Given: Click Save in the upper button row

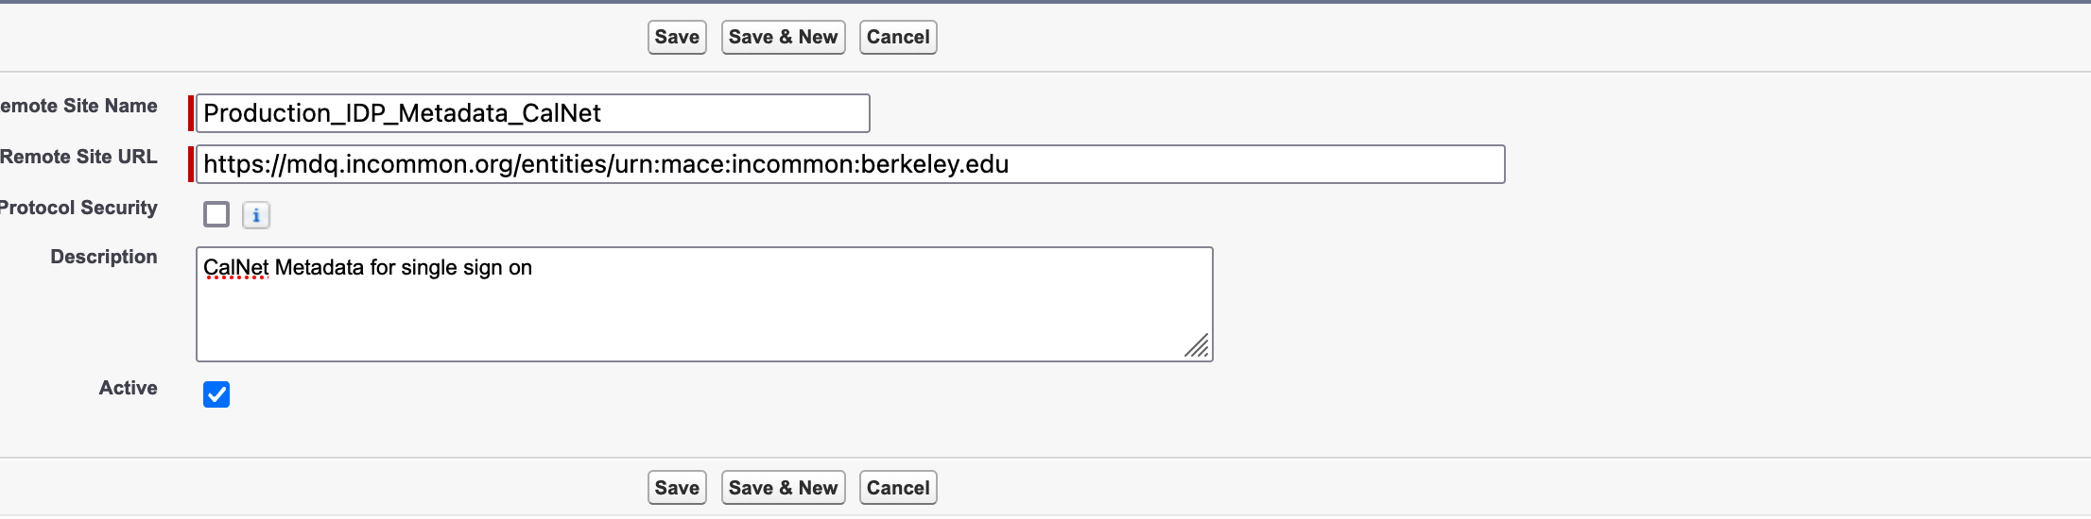Looking at the screenshot, I should pyautogui.click(x=677, y=38).
